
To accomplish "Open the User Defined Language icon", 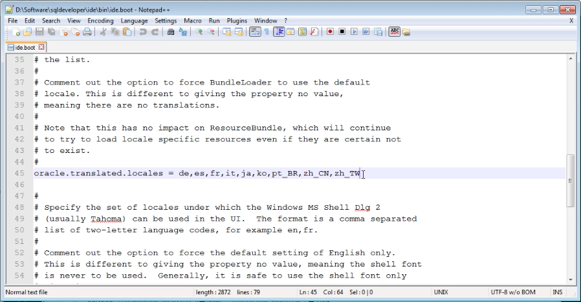I will [290, 32].
